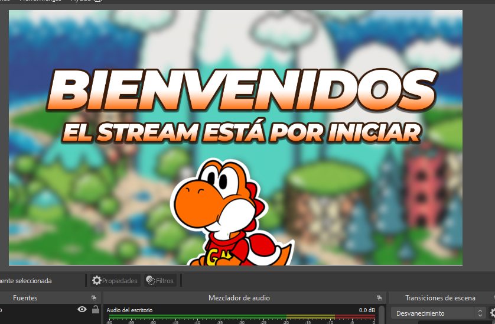Toggle source visibility with the eye icon
The height and width of the screenshot is (324, 495).
click(82, 309)
